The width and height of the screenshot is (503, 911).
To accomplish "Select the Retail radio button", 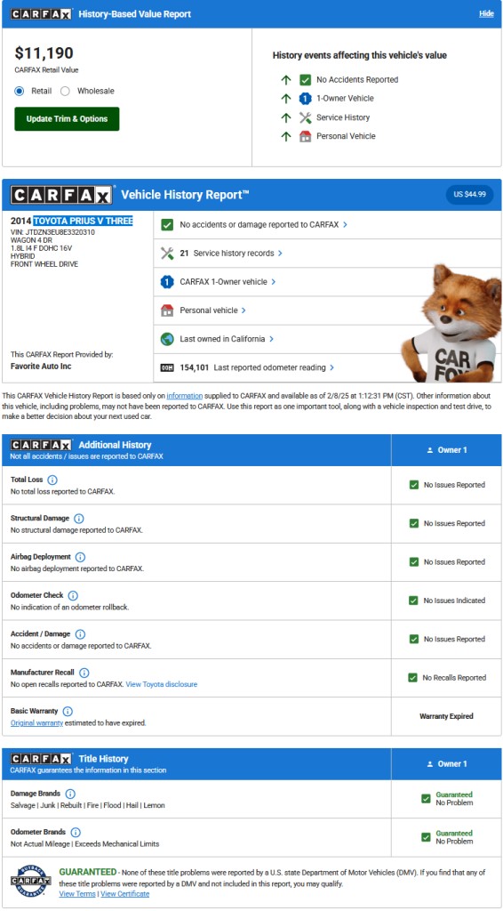I will click(20, 92).
